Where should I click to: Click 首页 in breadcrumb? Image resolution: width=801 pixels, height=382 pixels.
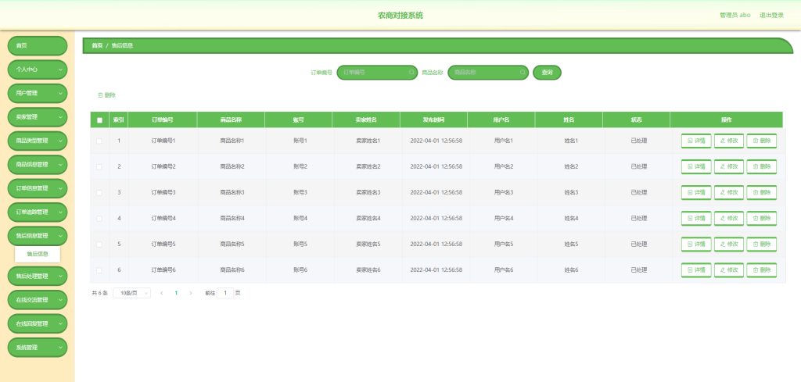pyautogui.click(x=97, y=45)
